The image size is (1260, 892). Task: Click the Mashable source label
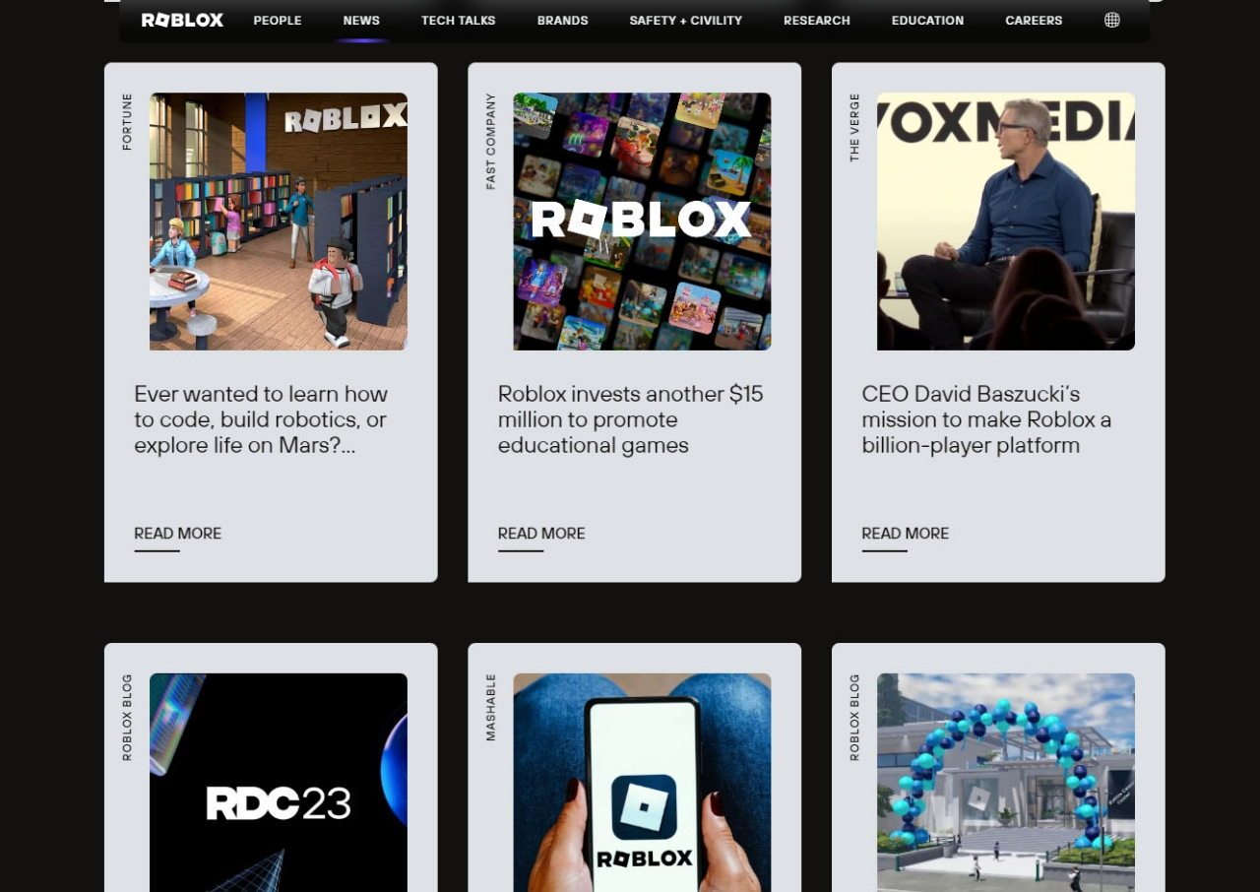point(490,707)
